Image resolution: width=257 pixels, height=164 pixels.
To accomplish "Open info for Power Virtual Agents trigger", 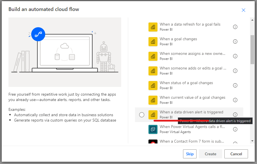I will point(235,129).
